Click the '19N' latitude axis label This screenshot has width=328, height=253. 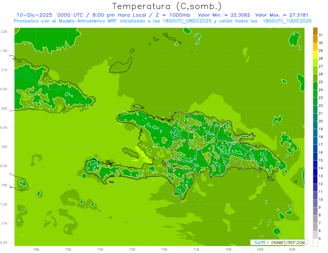pyautogui.click(x=4, y=147)
